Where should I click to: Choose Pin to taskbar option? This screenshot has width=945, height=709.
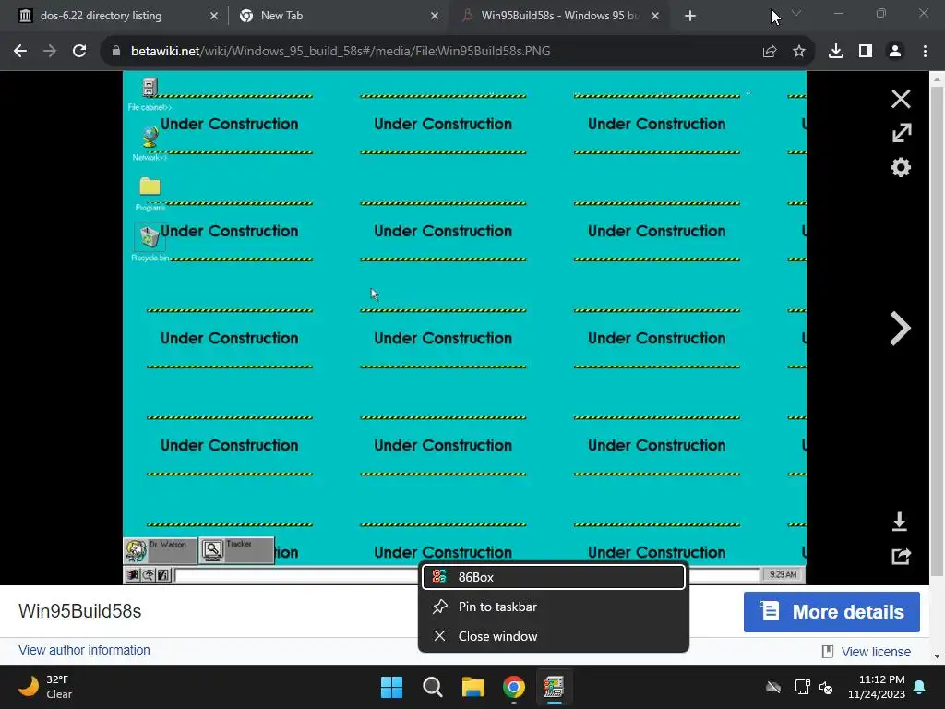pos(554,607)
